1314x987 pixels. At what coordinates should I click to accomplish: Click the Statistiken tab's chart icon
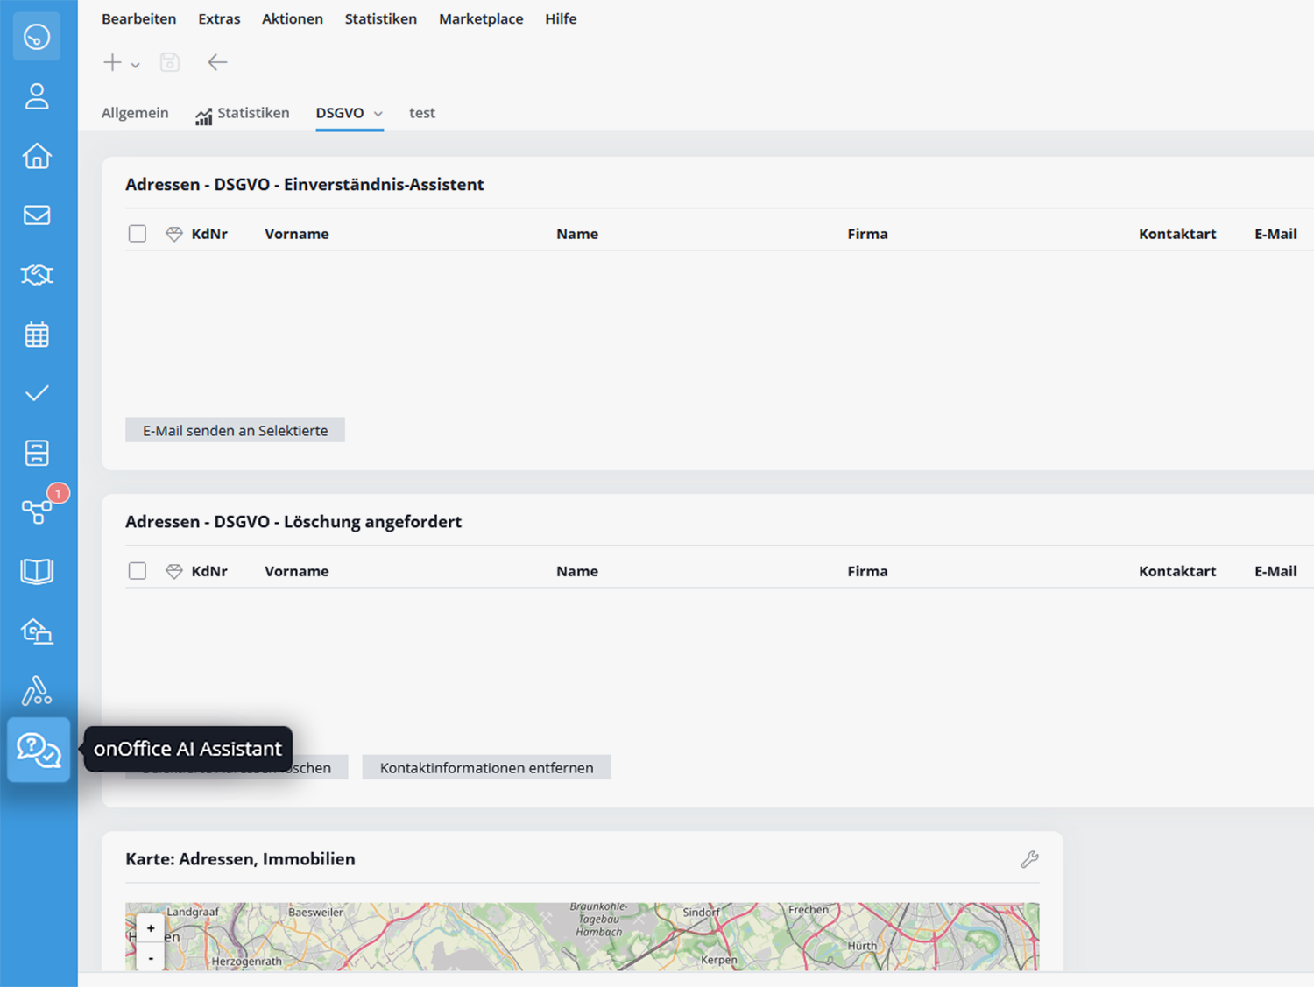point(203,116)
